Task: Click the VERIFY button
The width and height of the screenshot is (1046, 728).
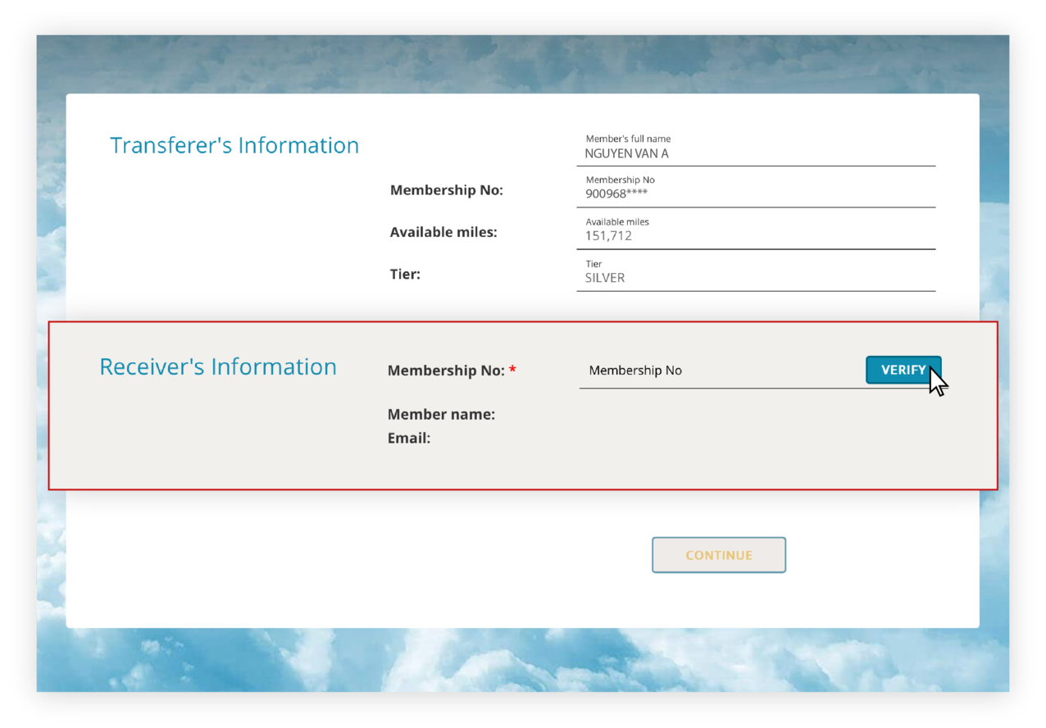Action: [x=903, y=370]
